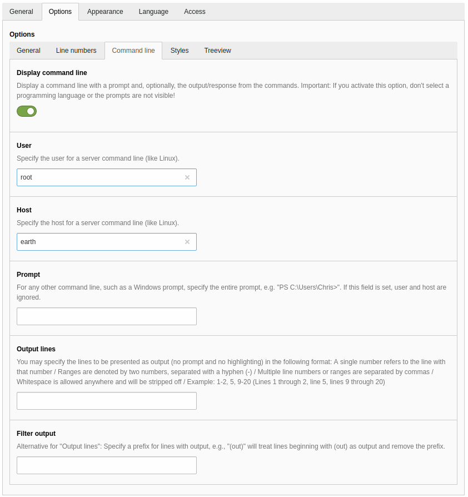Viewport: 468px width, 497px height.
Task: Go to the Access tab
Action: coord(195,12)
